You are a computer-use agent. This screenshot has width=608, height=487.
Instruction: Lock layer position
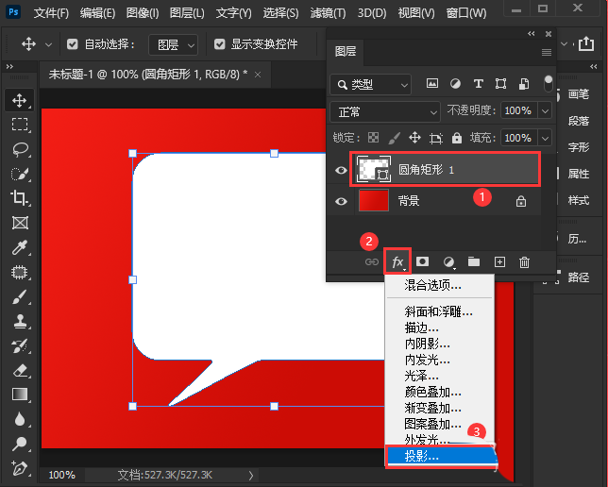pos(414,137)
